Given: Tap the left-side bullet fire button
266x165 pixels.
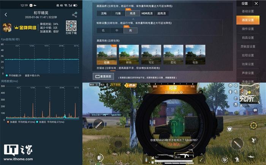Looking at the screenshot, I should click(99, 125).
